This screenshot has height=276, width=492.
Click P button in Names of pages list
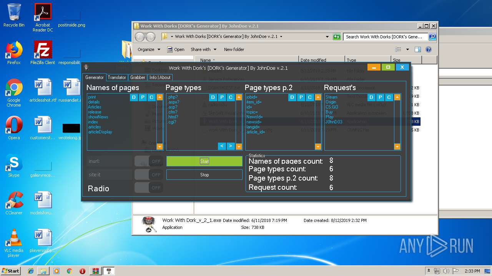click(x=143, y=97)
